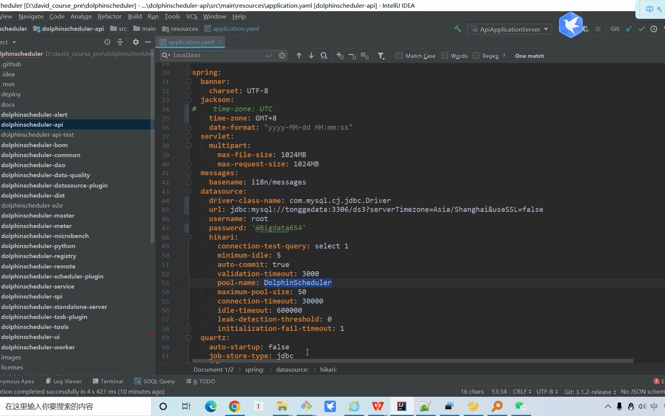Click the Windows search box on taskbar
This screenshot has width=665, height=416.
pos(75,406)
